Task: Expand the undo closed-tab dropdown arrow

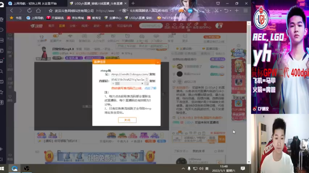Action: point(230,11)
